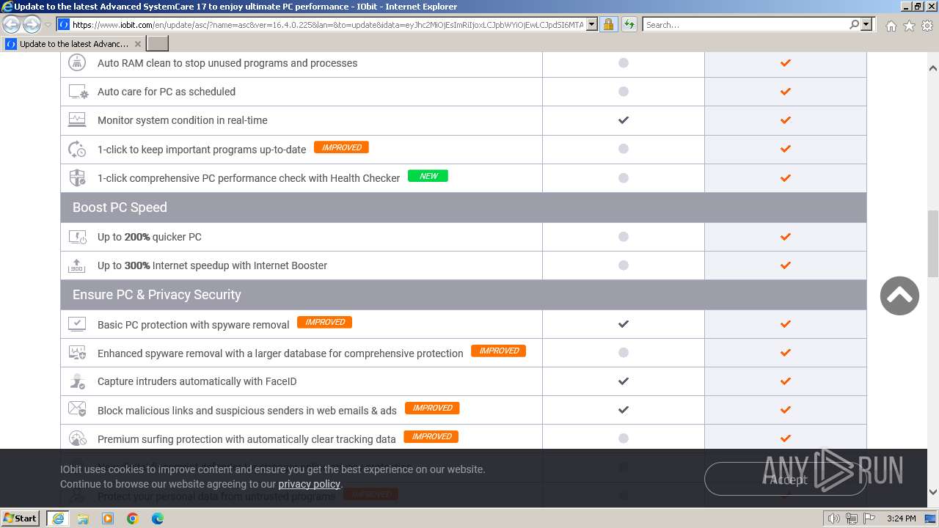The image size is (939, 528).
Task: Click IMPROVED badge on Premium surfing protection
Action: [431, 436]
